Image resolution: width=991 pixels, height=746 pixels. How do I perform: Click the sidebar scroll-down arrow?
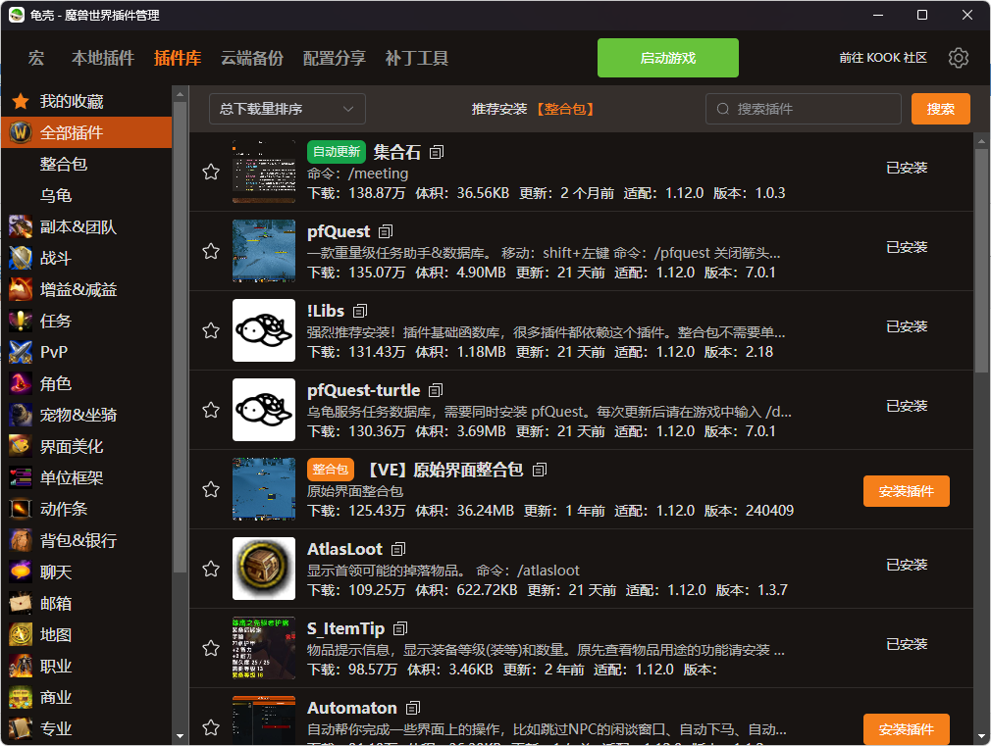[x=181, y=736]
